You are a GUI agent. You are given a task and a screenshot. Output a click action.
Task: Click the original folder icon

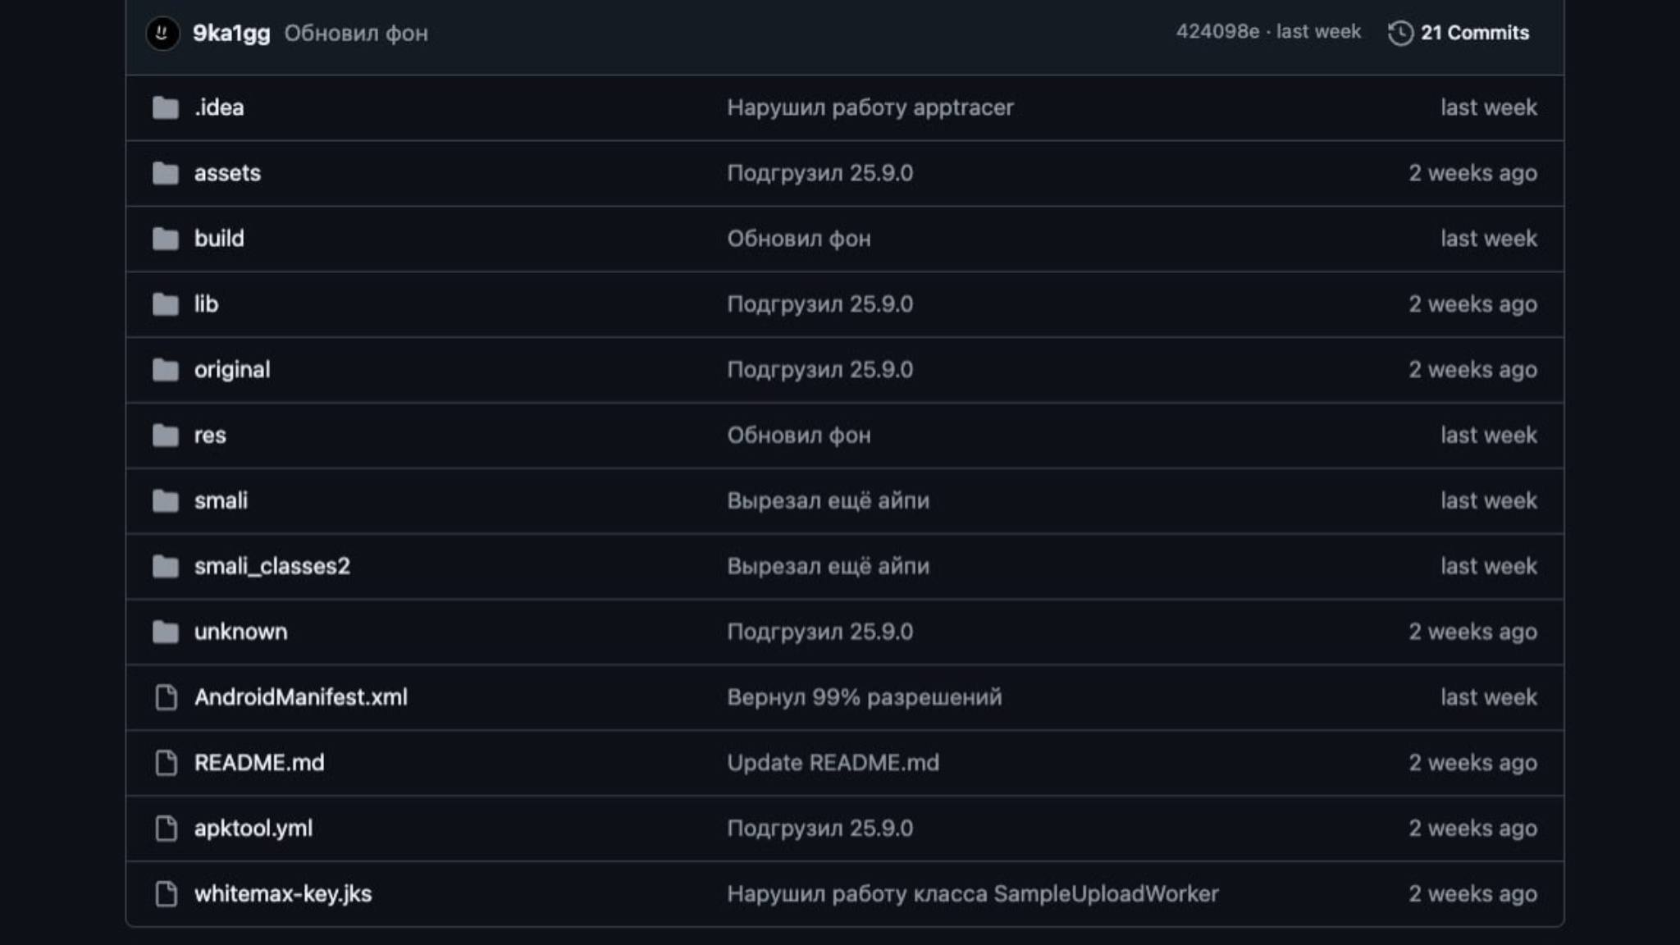tap(166, 370)
